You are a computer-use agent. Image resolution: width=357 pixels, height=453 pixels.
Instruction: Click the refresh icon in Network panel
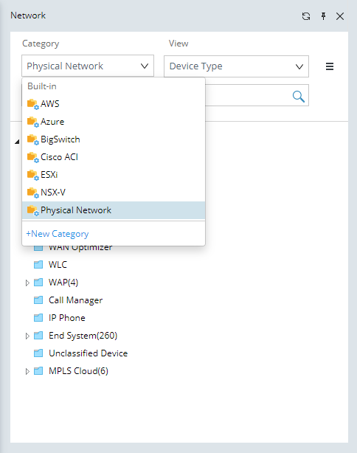point(306,16)
